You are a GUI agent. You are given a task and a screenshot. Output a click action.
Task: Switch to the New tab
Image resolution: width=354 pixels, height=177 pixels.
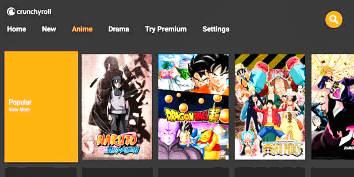(49, 29)
